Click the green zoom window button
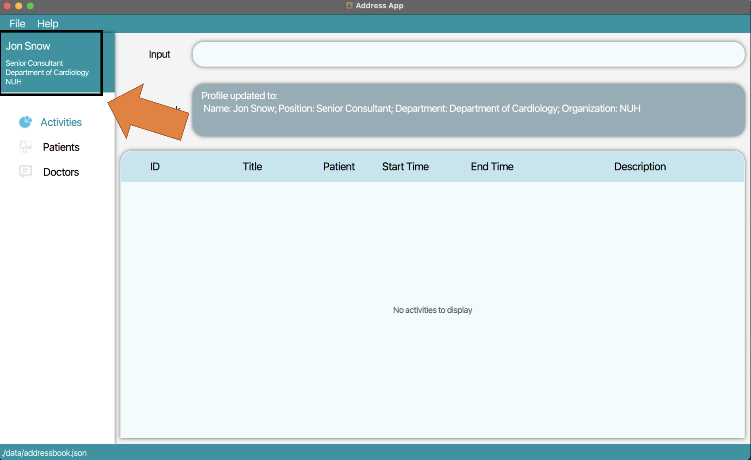The height and width of the screenshot is (460, 751). 31,6
